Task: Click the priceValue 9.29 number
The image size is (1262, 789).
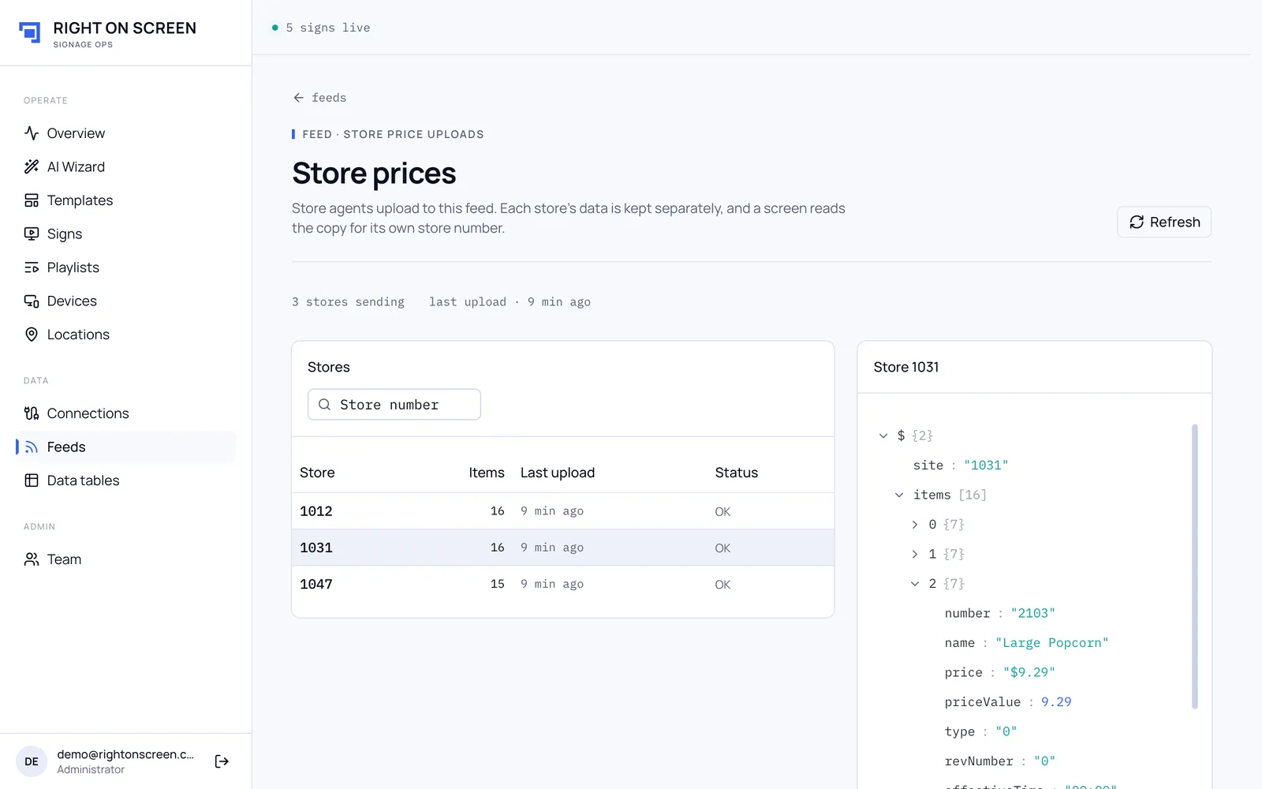Action: 1056,702
